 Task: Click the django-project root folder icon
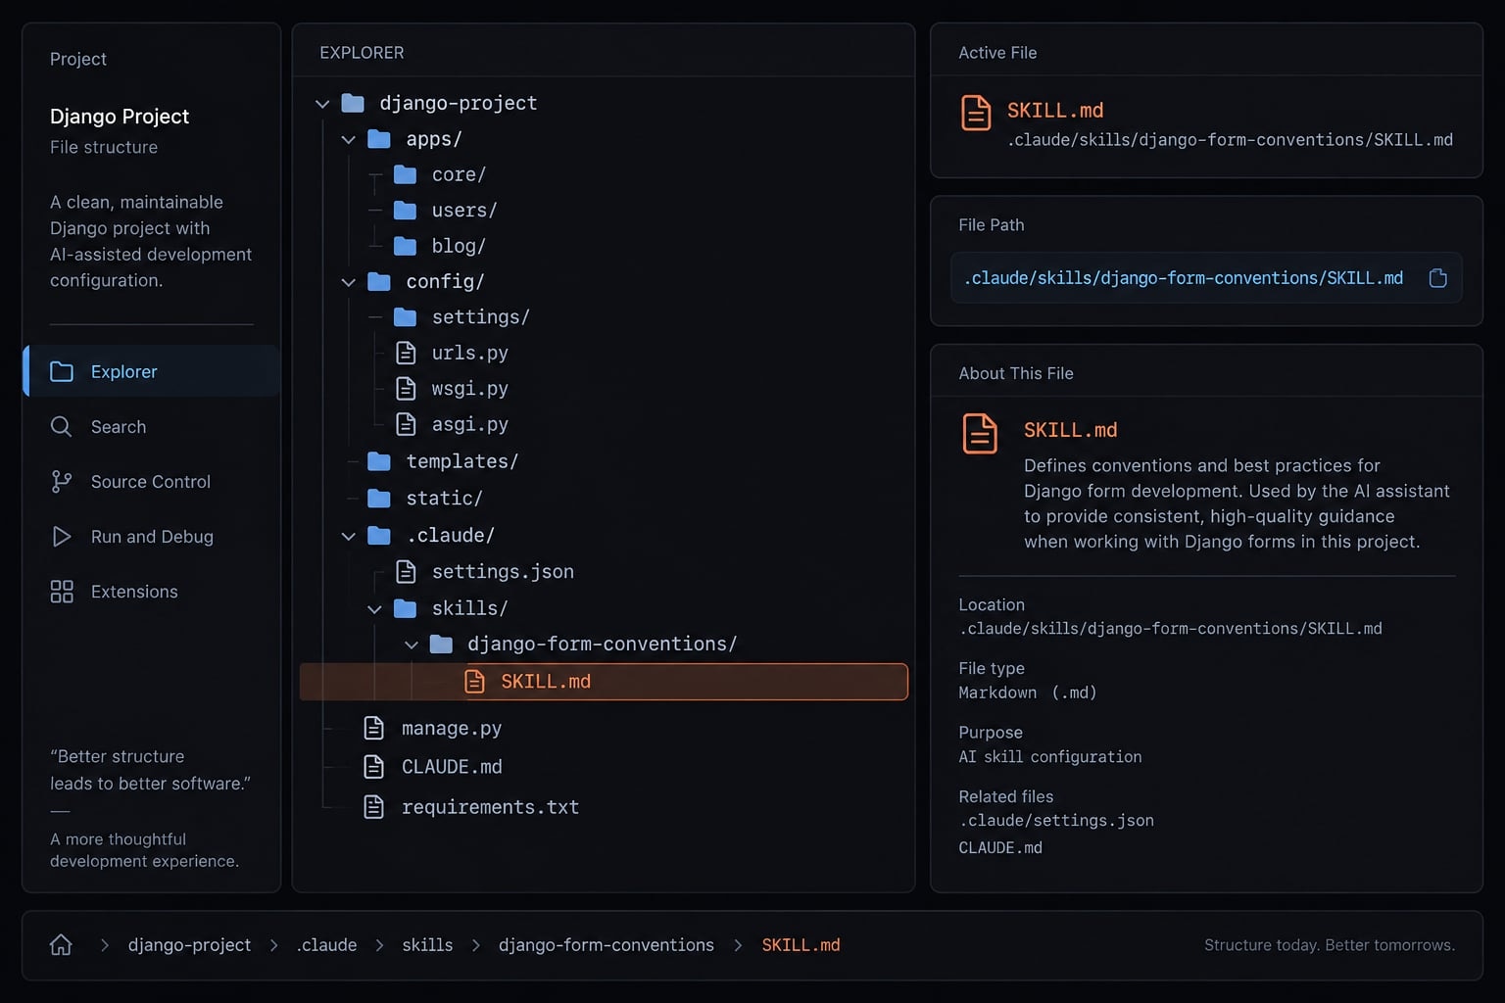click(353, 103)
